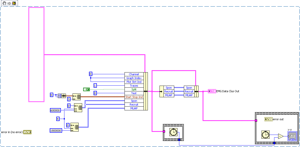Select the EMG Data Clus Out terminal

click(212, 91)
